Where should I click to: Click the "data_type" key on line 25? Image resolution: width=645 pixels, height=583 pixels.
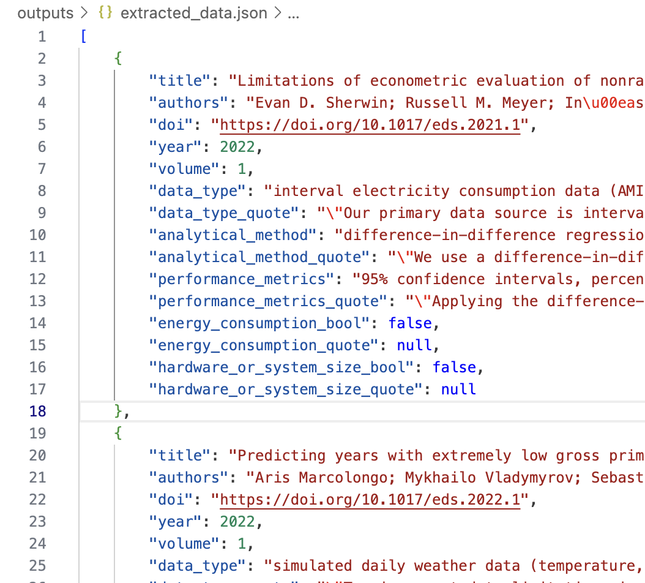coord(198,566)
